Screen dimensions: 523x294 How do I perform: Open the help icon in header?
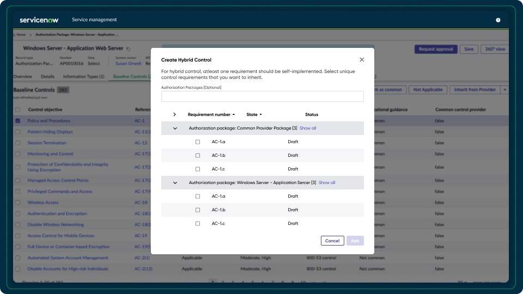(498, 20)
